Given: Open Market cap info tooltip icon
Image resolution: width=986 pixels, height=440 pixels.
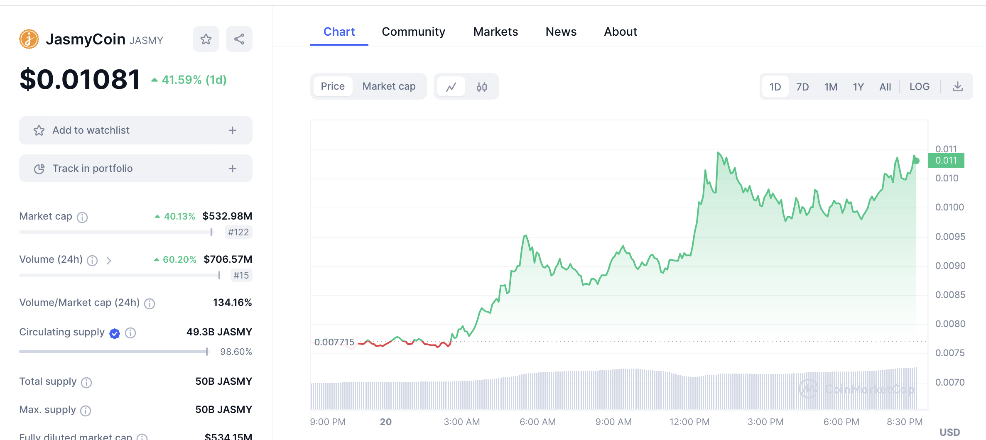Looking at the screenshot, I should [82, 217].
